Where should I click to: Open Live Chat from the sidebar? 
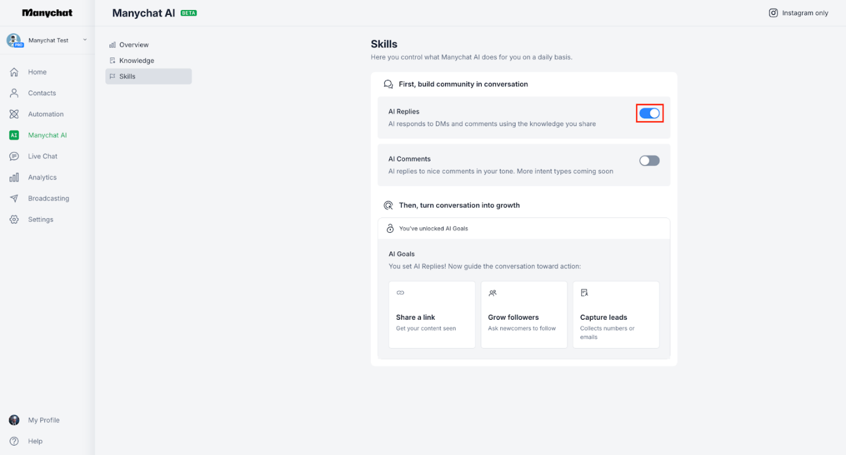[x=42, y=156]
